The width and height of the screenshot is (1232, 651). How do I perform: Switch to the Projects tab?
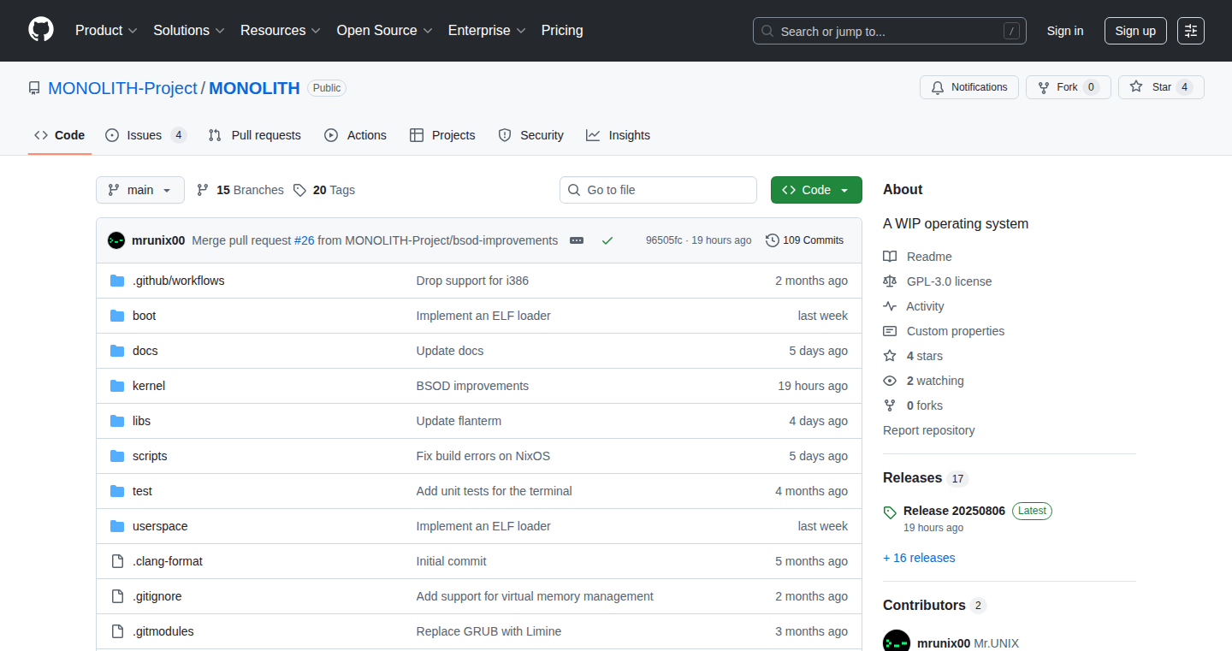442,135
